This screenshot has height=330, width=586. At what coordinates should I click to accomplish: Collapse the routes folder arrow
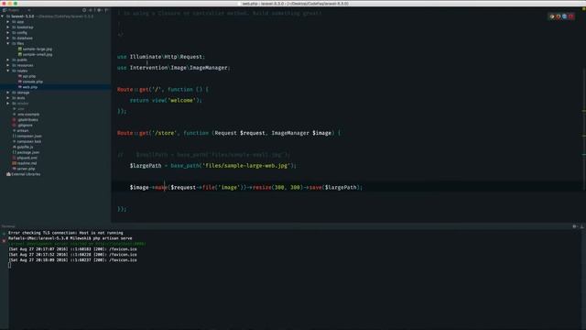tap(8, 71)
